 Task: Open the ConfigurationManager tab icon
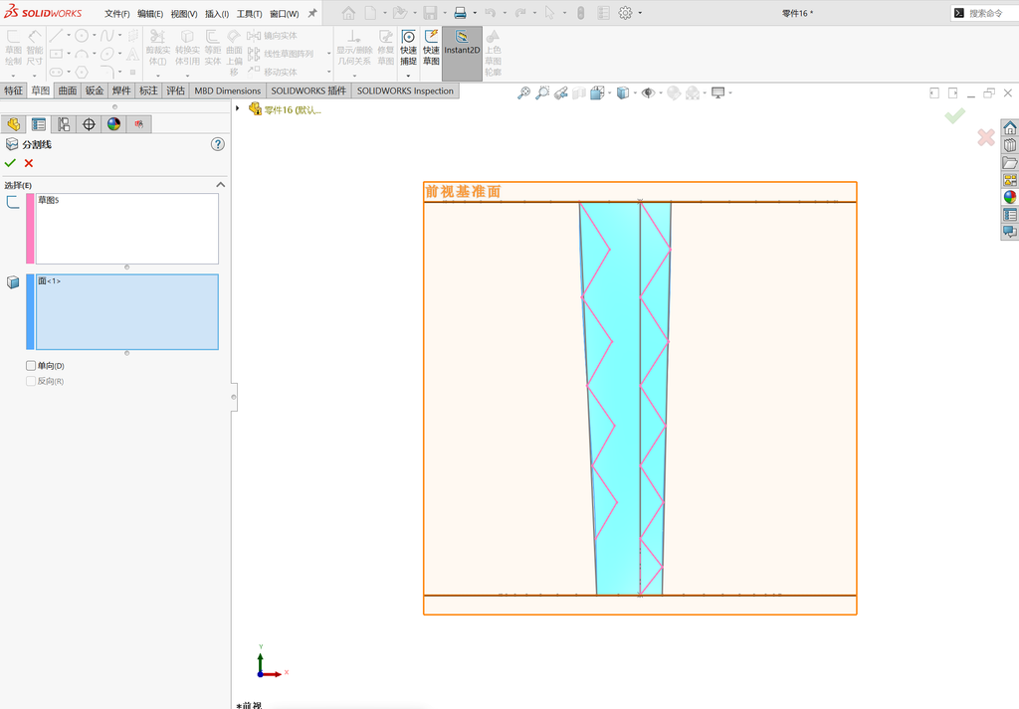[x=64, y=124]
